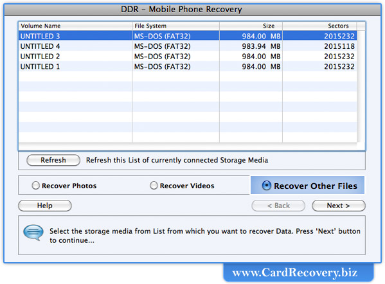
Task: Sort by Volume Name column header
Action: (x=75, y=26)
